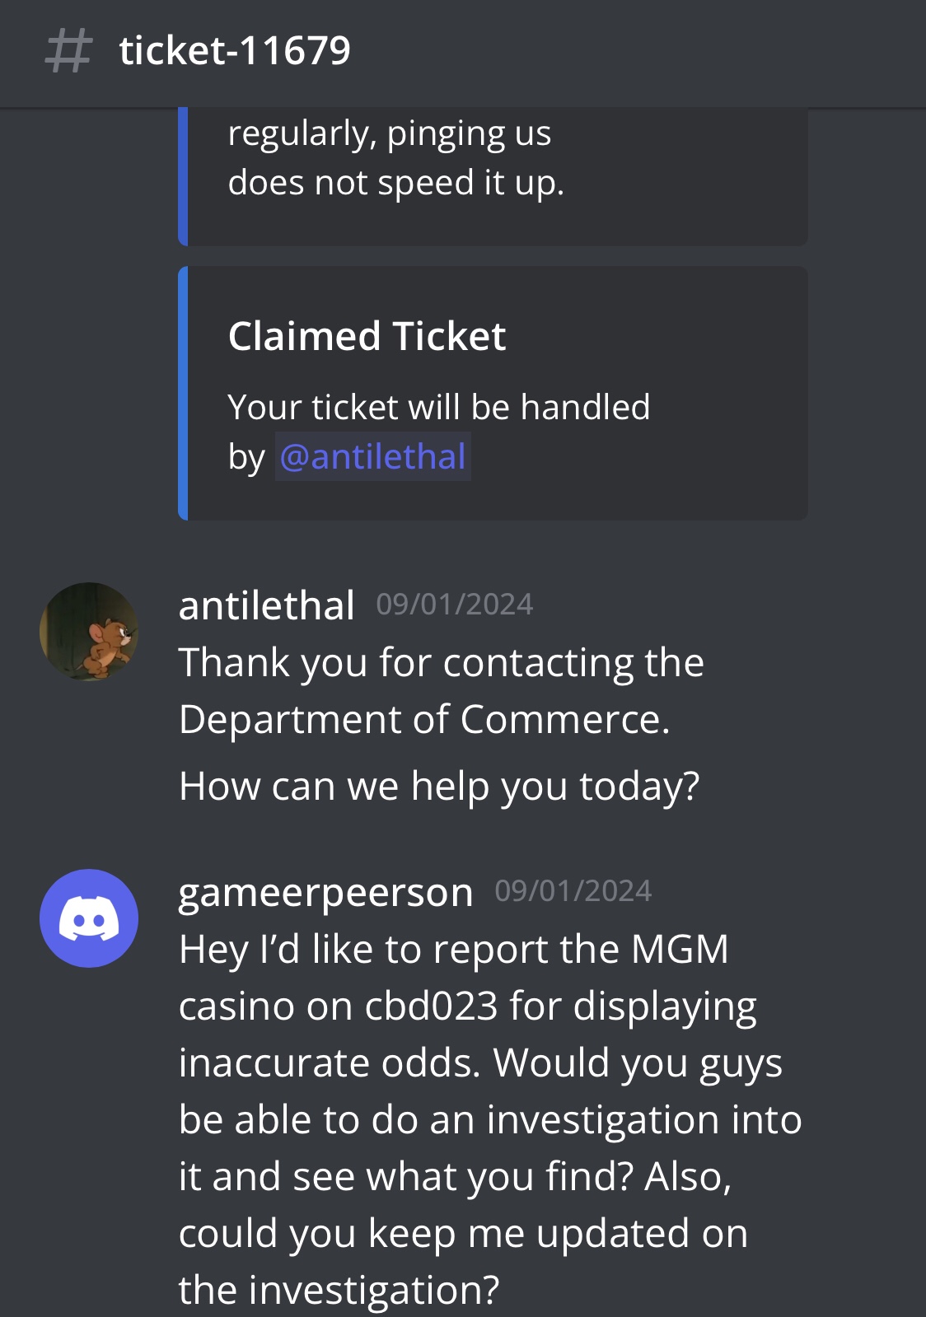Click the 09/01/2024 timestamp beside gameerpeerson
This screenshot has height=1317, width=926.
click(x=573, y=891)
